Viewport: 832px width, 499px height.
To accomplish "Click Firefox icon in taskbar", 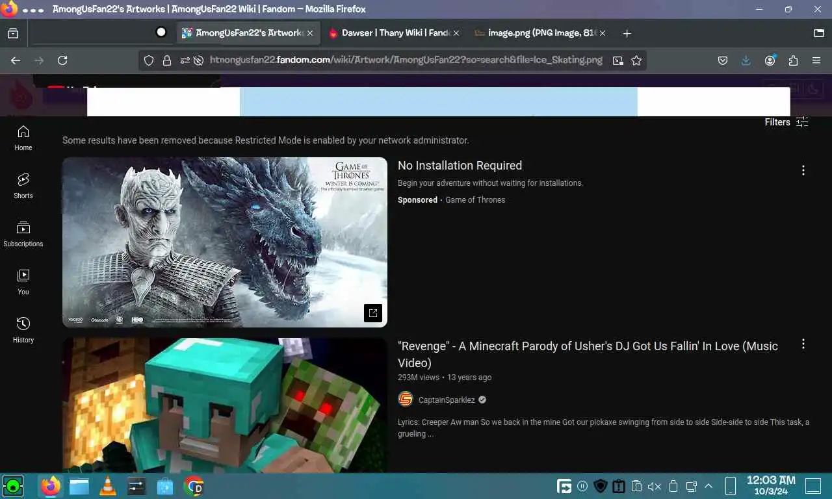I will pyautogui.click(x=50, y=486).
